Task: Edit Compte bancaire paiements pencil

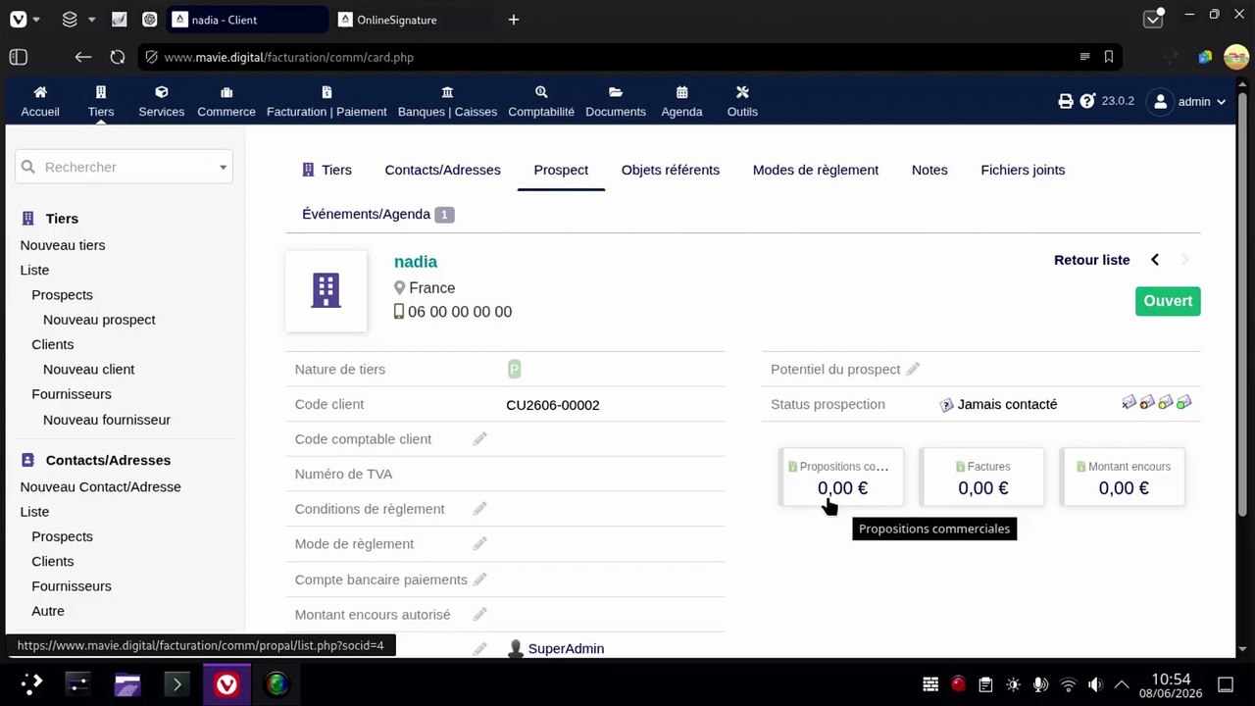Action: click(479, 580)
